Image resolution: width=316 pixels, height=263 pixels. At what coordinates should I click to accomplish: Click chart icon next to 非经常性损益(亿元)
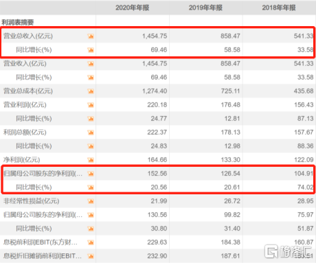(x=91, y=201)
